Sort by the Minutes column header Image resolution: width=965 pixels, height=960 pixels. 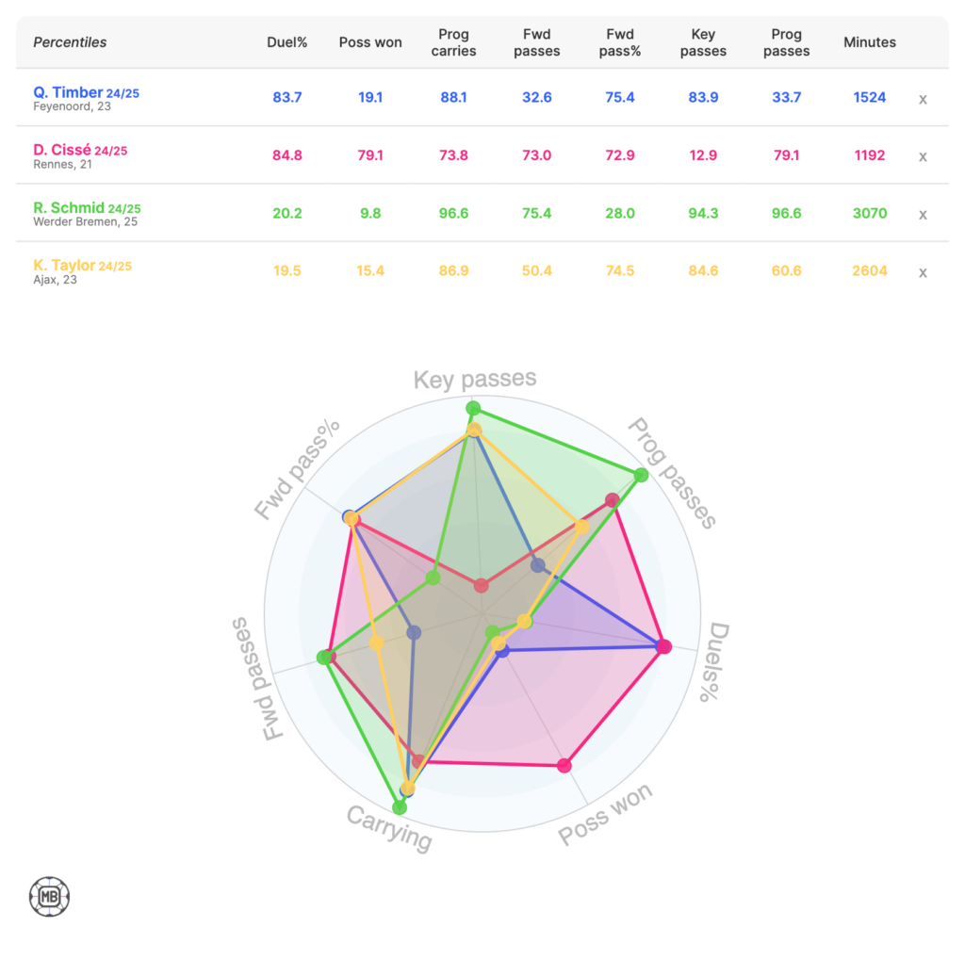tap(869, 42)
